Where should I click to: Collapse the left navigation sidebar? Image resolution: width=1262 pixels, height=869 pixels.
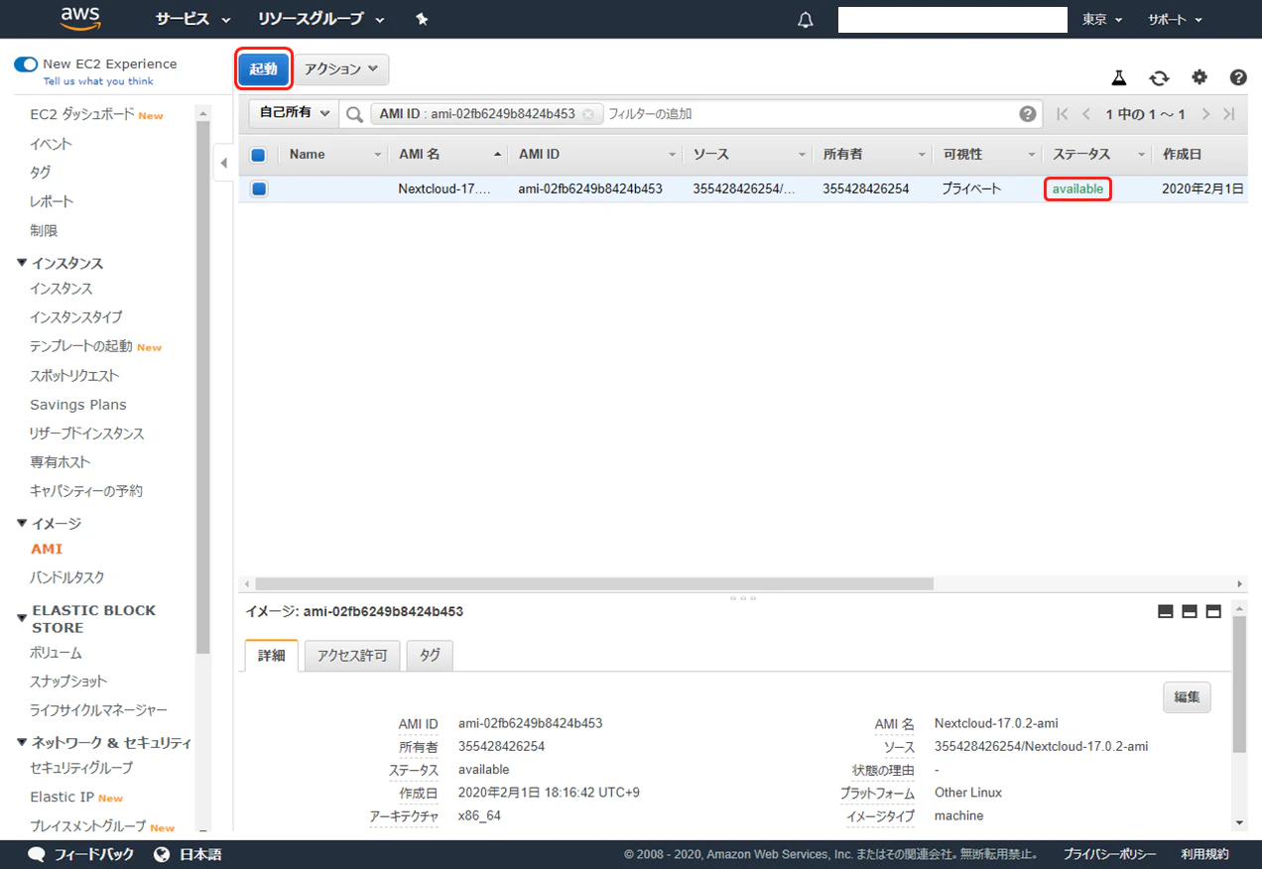[x=223, y=163]
